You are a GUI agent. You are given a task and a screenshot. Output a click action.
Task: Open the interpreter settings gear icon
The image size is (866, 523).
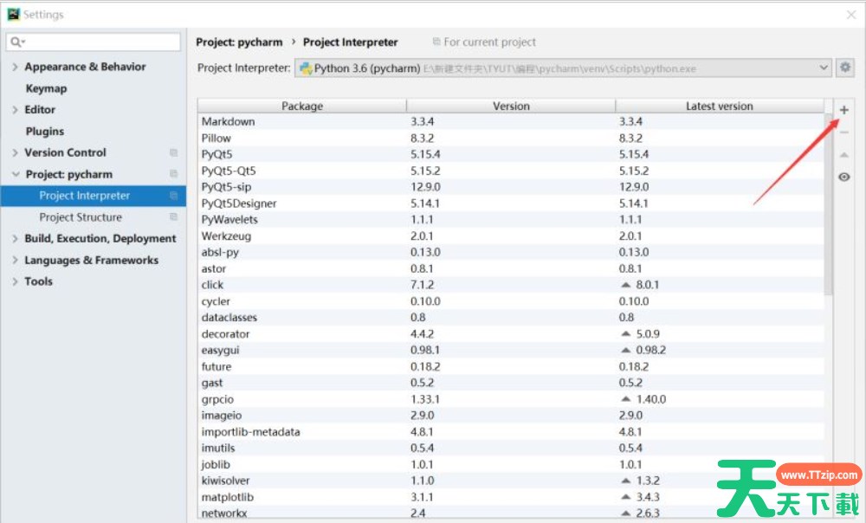click(845, 68)
